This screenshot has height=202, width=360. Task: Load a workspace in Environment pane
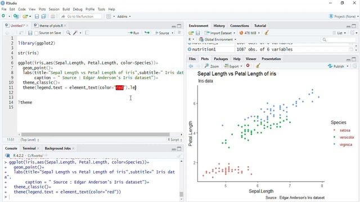(x=191, y=33)
